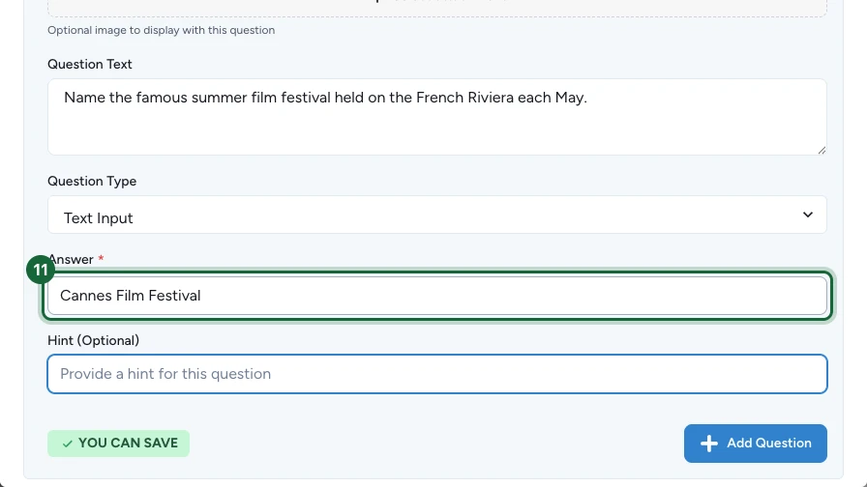
Task: Click the Question Type label
Action: click(x=92, y=181)
